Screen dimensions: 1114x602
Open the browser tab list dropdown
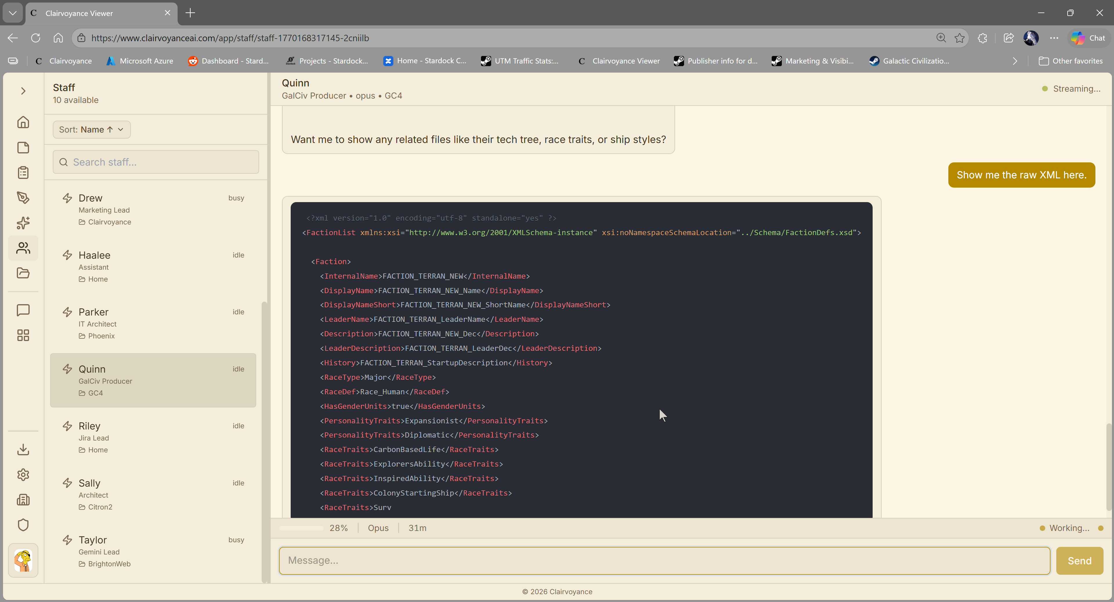pos(12,13)
